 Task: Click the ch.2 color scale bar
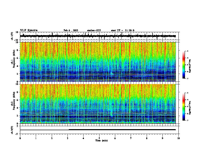tap(184, 107)
